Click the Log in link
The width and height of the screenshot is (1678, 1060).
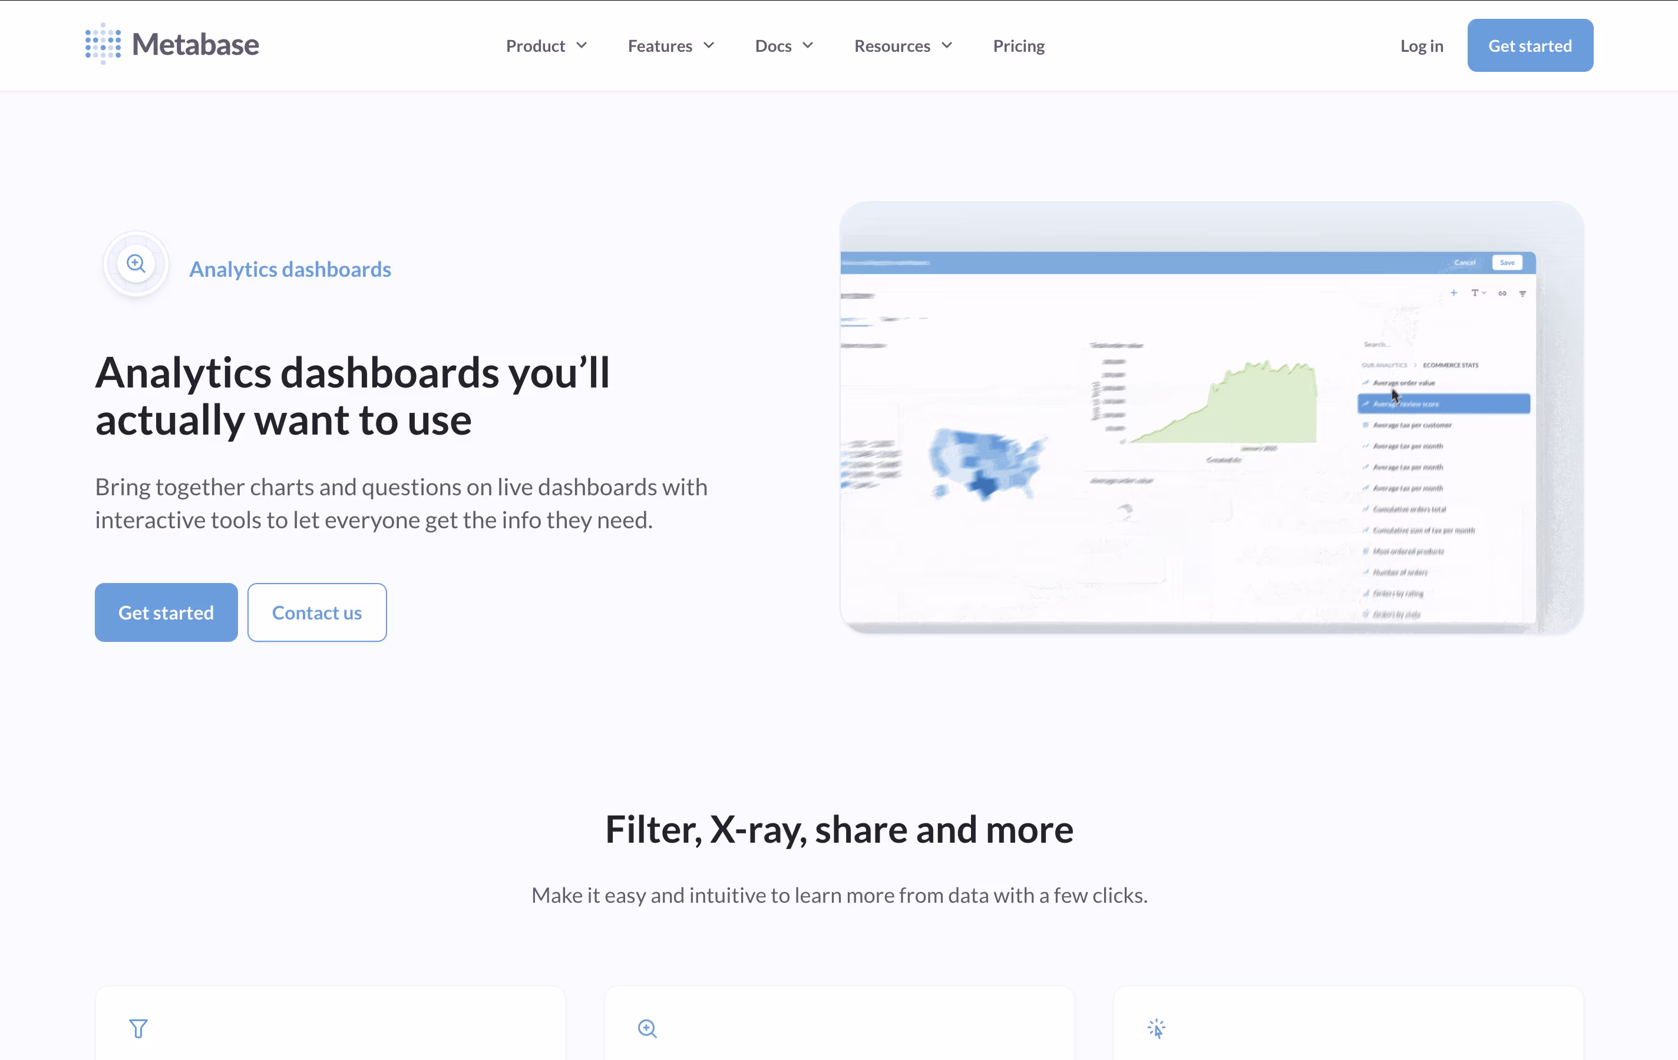tap(1422, 46)
